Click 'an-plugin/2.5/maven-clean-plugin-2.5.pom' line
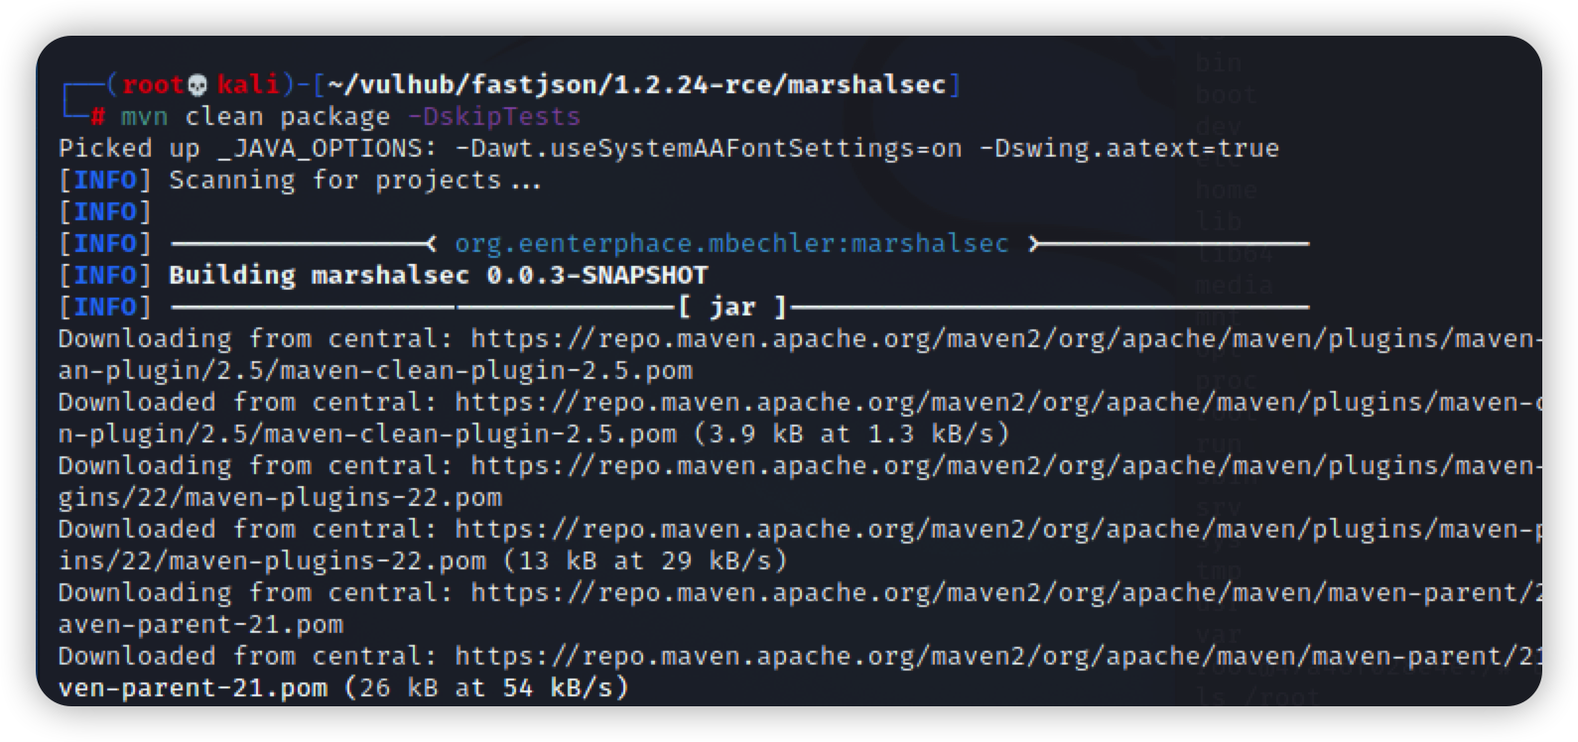The width and height of the screenshot is (1578, 742). (375, 370)
